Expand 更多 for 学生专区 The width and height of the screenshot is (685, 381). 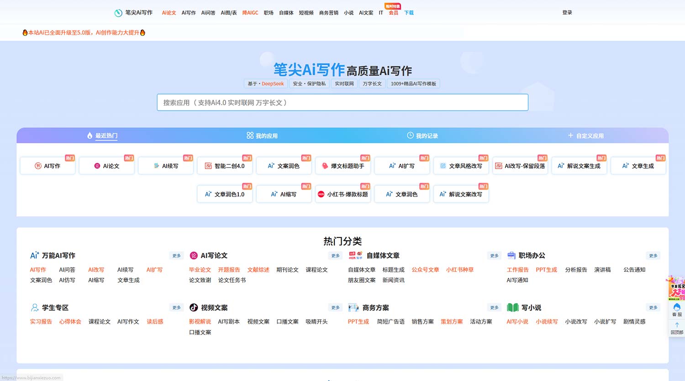(177, 308)
